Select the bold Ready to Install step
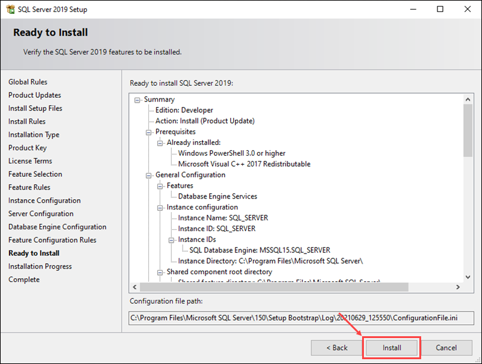This screenshot has width=482, height=364. pos(34,253)
